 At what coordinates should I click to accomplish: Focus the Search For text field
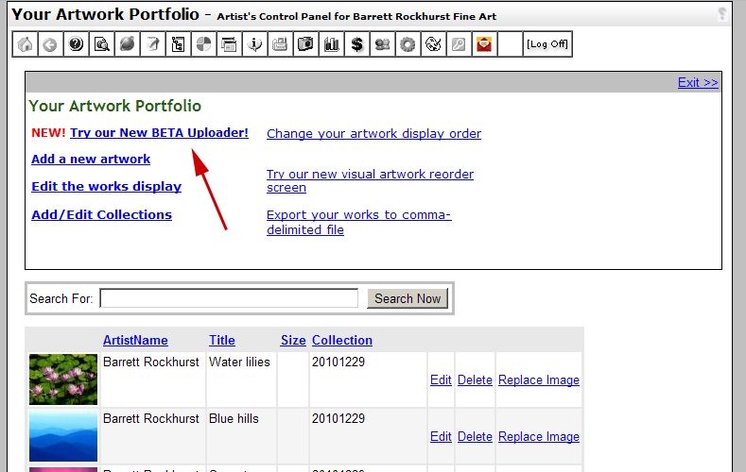tap(229, 298)
